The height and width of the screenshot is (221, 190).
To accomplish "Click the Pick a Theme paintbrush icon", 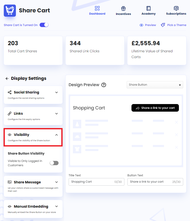I will click(163, 25).
